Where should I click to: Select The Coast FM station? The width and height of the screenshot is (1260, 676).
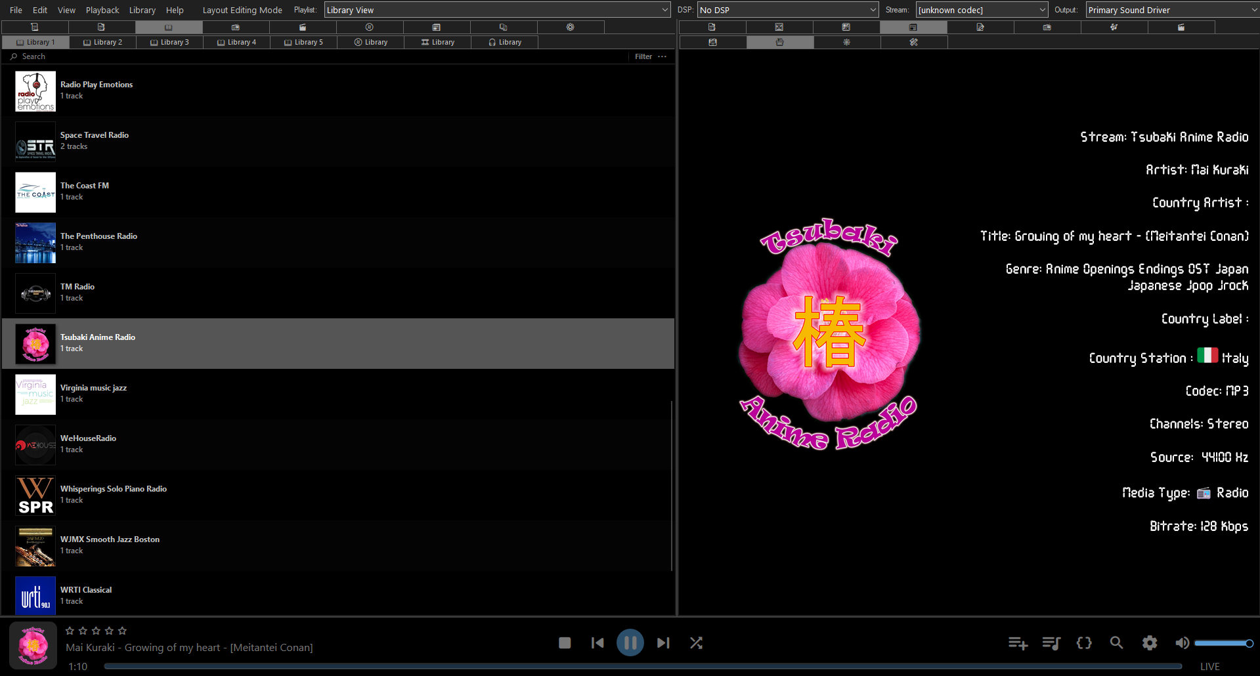[338, 192]
